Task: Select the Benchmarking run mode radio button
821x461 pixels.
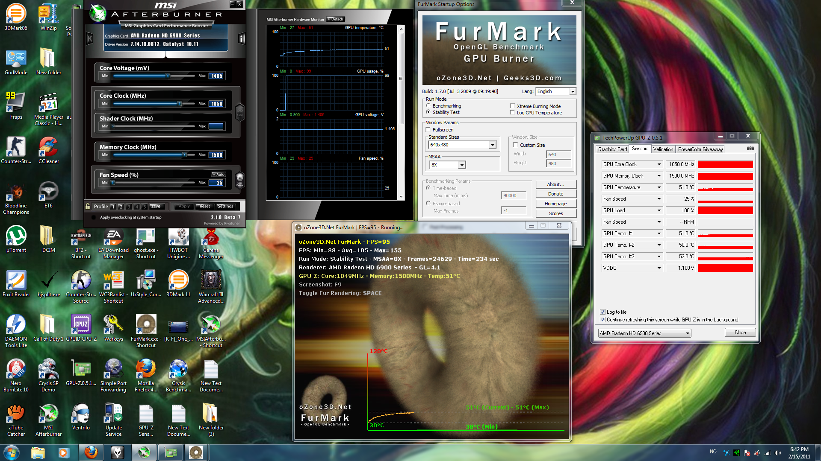Action: click(428, 105)
